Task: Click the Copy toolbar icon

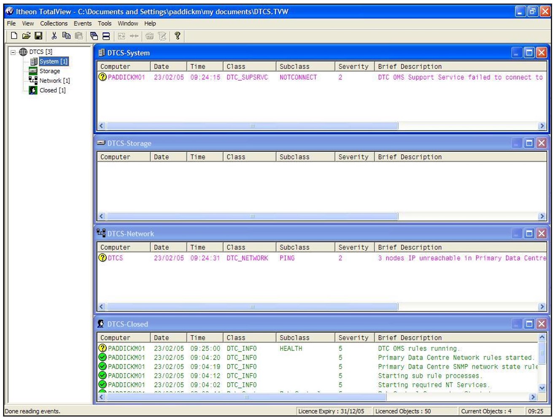Action: click(66, 36)
